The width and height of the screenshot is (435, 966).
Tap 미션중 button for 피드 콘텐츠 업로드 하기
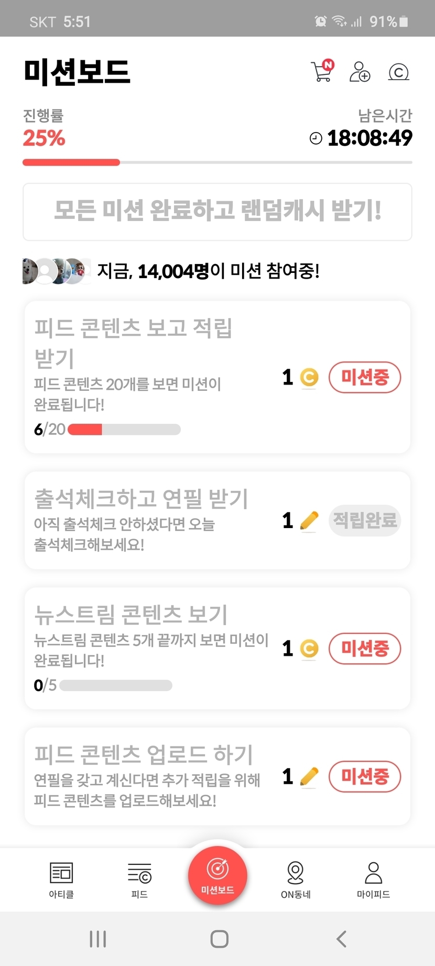[x=365, y=776]
